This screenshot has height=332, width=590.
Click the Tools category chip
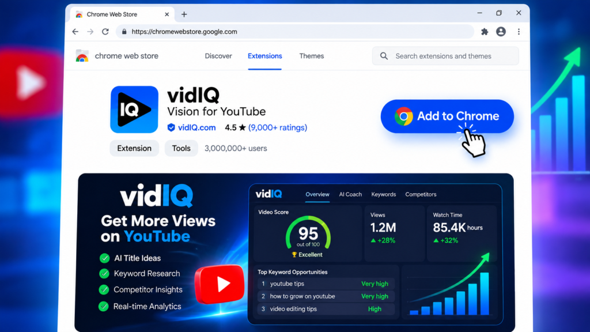tap(181, 148)
